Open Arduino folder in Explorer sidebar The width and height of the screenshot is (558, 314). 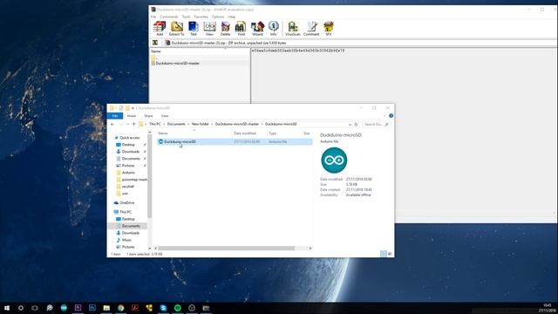[126, 173]
